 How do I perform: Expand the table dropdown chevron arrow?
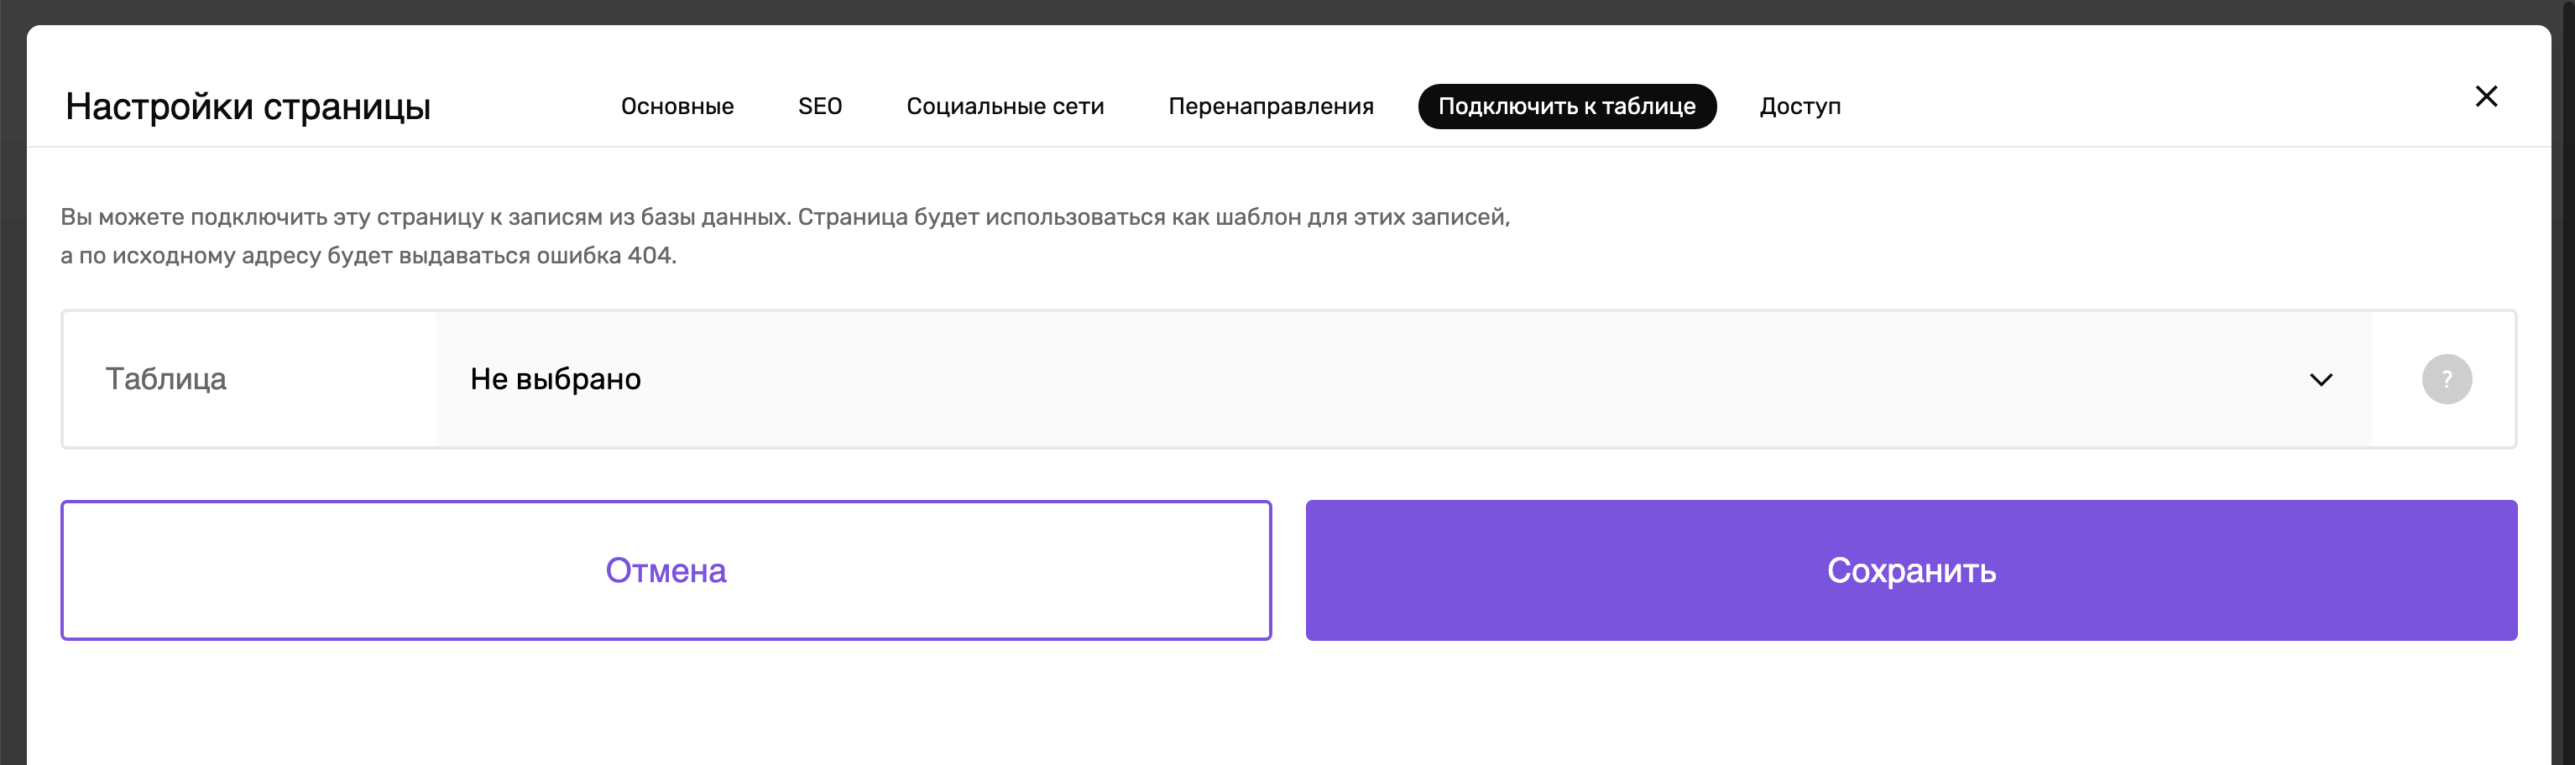(2320, 379)
